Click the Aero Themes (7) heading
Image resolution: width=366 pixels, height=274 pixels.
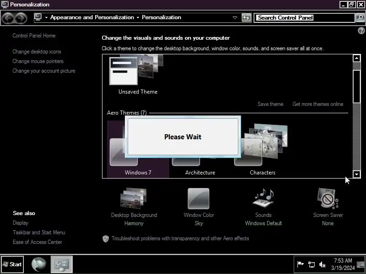click(127, 113)
